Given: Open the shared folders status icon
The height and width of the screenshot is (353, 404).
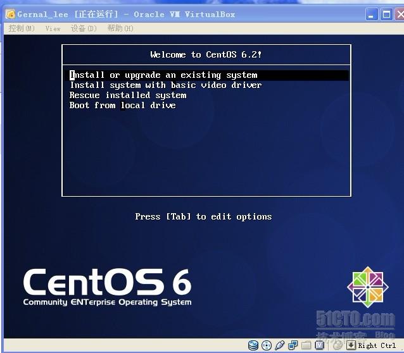Looking at the screenshot, I should coord(306,345).
